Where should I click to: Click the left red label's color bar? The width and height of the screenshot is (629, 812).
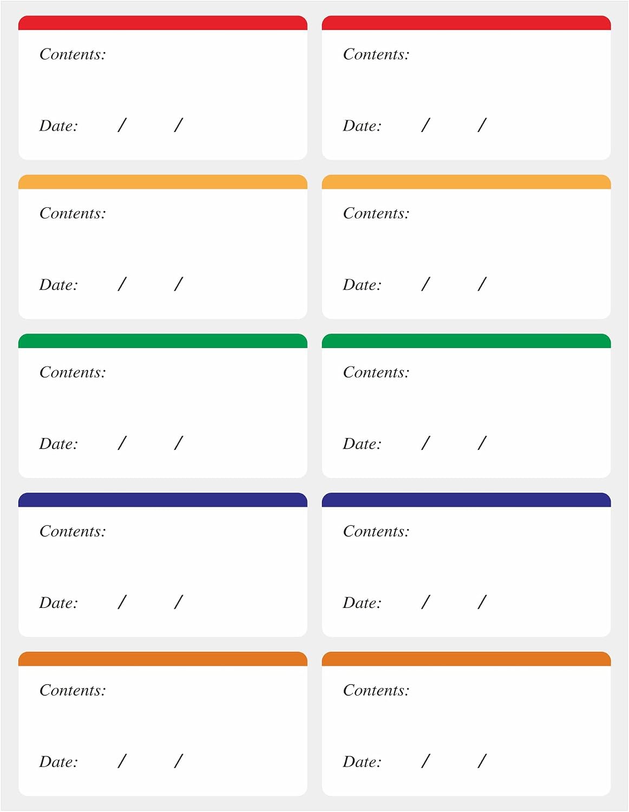click(x=162, y=23)
